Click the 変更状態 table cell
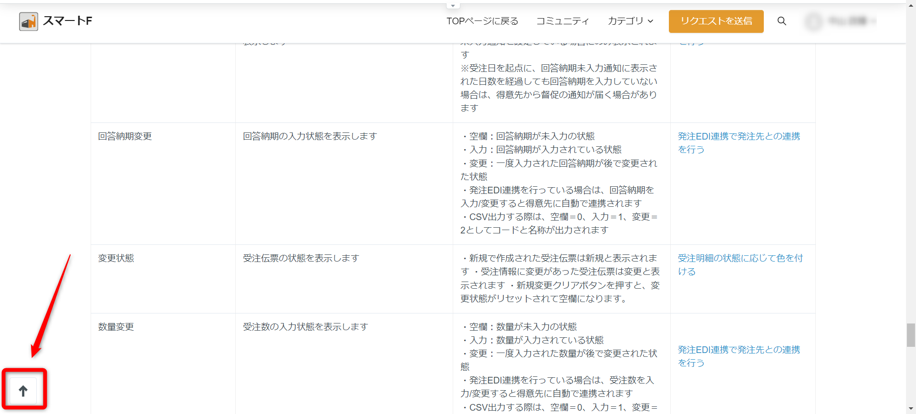The height and width of the screenshot is (414, 916). [116, 258]
